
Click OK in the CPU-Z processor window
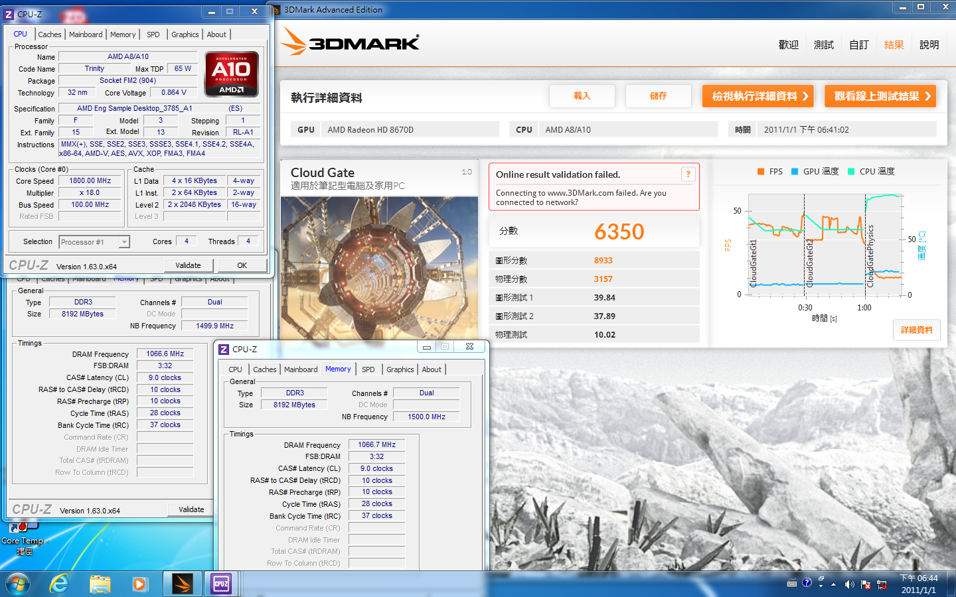tap(242, 265)
